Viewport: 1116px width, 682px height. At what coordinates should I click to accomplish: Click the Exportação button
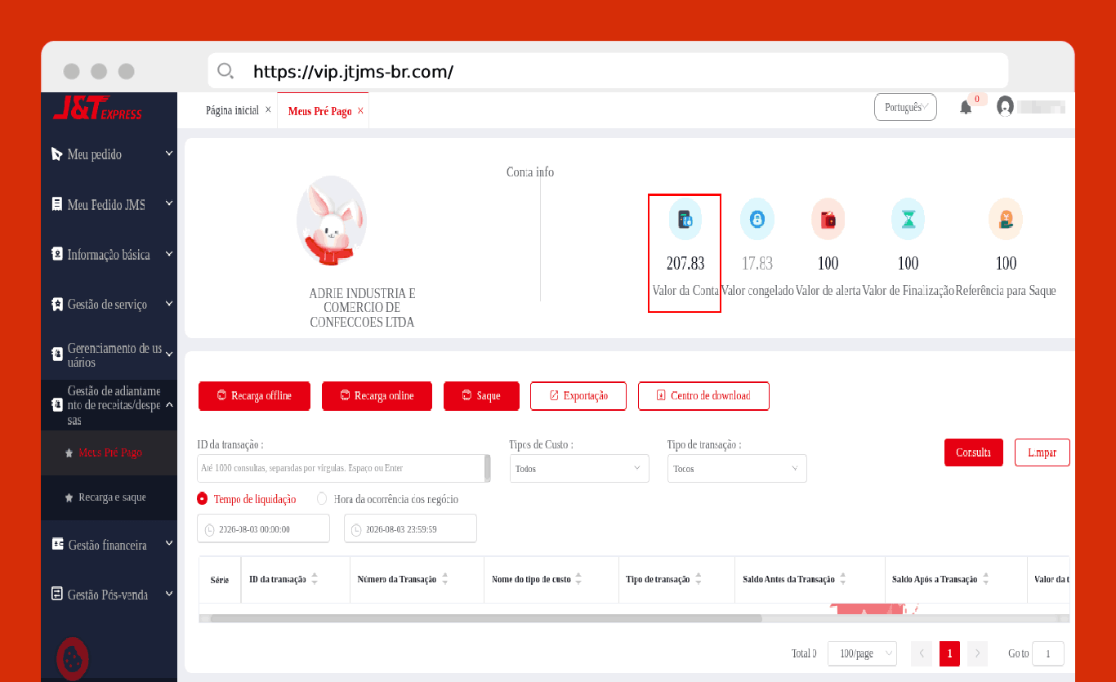coord(578,395)
